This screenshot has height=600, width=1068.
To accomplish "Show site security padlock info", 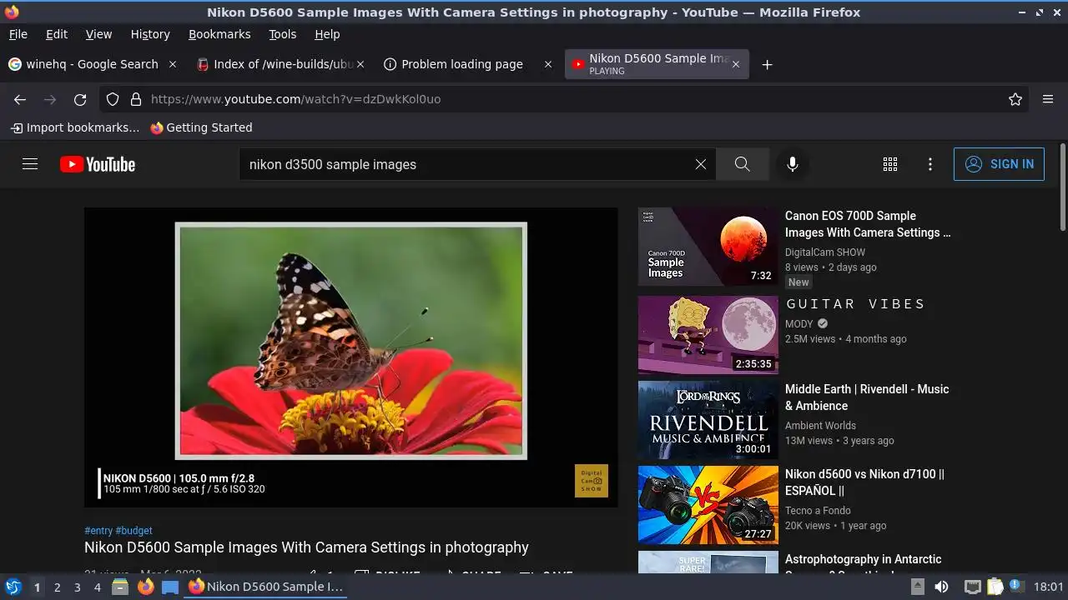I will coord(136,99).
